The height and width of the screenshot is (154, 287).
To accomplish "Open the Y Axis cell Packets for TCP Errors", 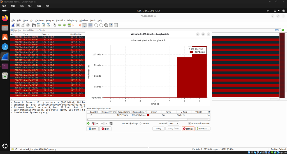I will pos(184,115).
